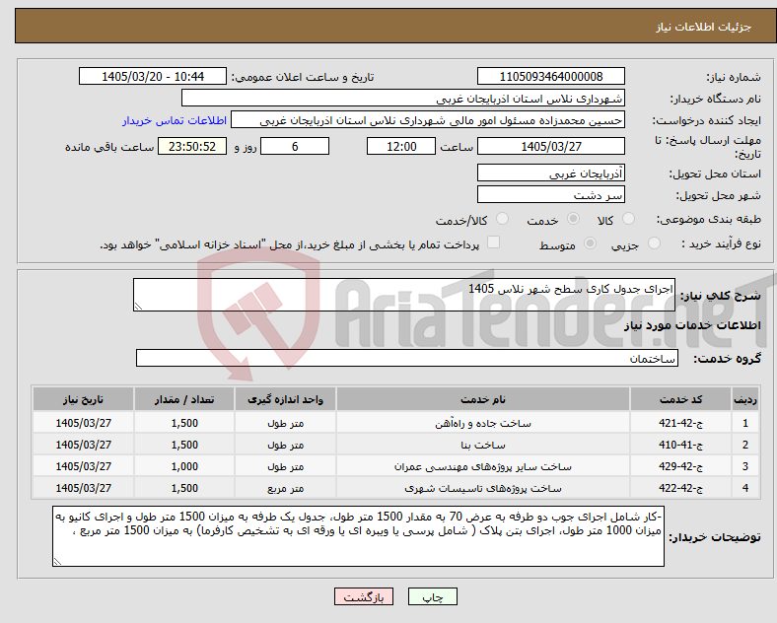This screenshot has height=623, width=777.
Task: Select the کالا radio button
Action: pos(628,219)
